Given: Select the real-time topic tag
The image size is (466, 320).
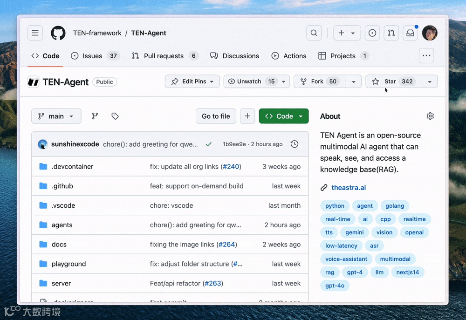Looking at the screenshot, I should pyautogui.click(x=337, y=219).
